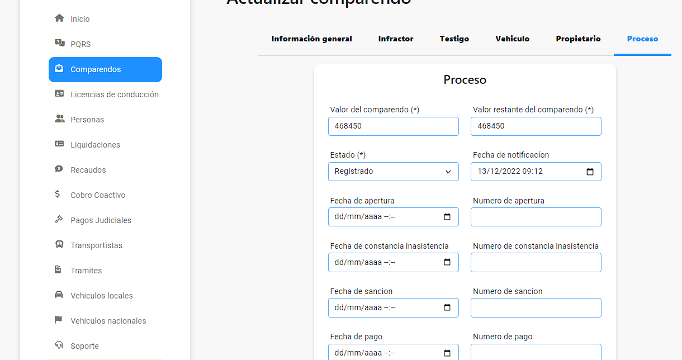The width and height of the screenshot is (682, 360).
Task: Click the Proceso card heading
Action: (465, 79)
